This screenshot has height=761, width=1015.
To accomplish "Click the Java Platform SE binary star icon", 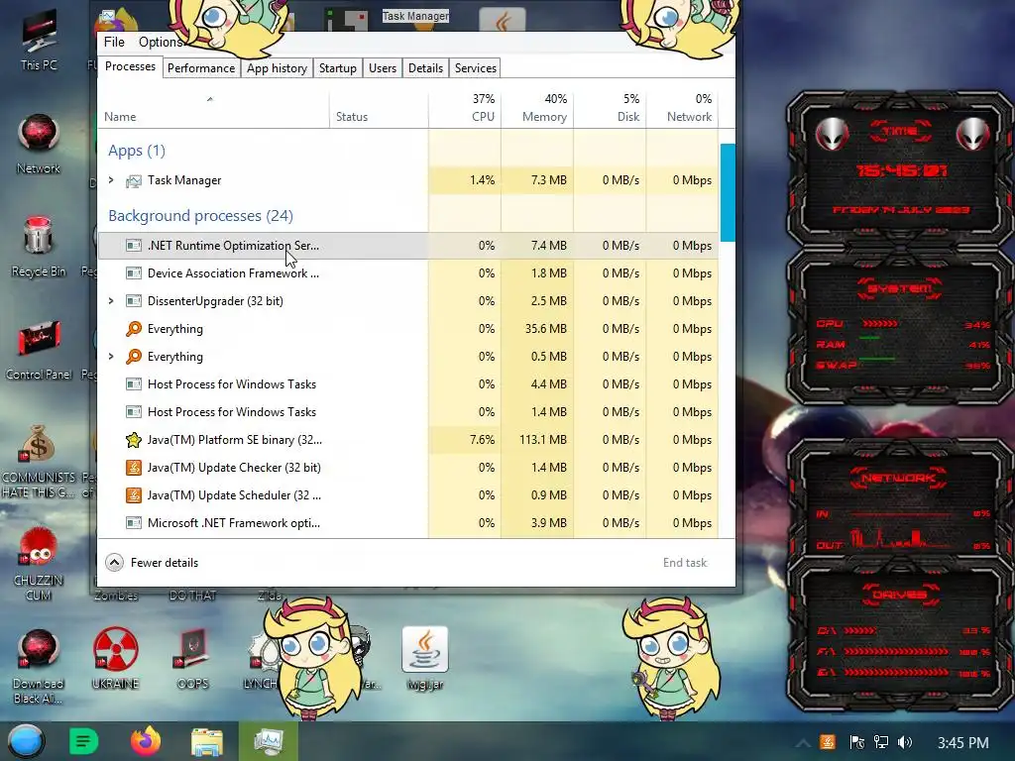I will (x=134, y=440).
